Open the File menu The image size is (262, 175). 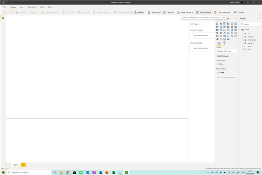click(4, 7)
